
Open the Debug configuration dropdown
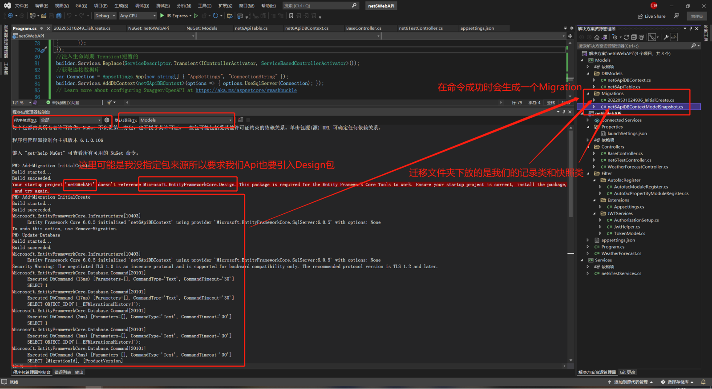(105, 16)
